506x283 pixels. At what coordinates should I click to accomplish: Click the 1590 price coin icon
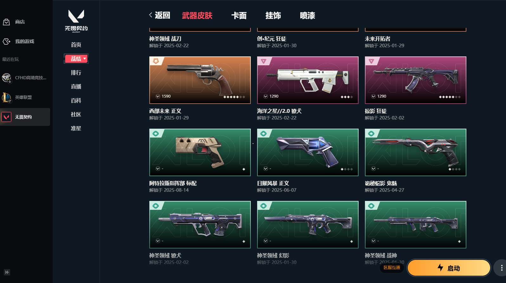coord(158,96)
